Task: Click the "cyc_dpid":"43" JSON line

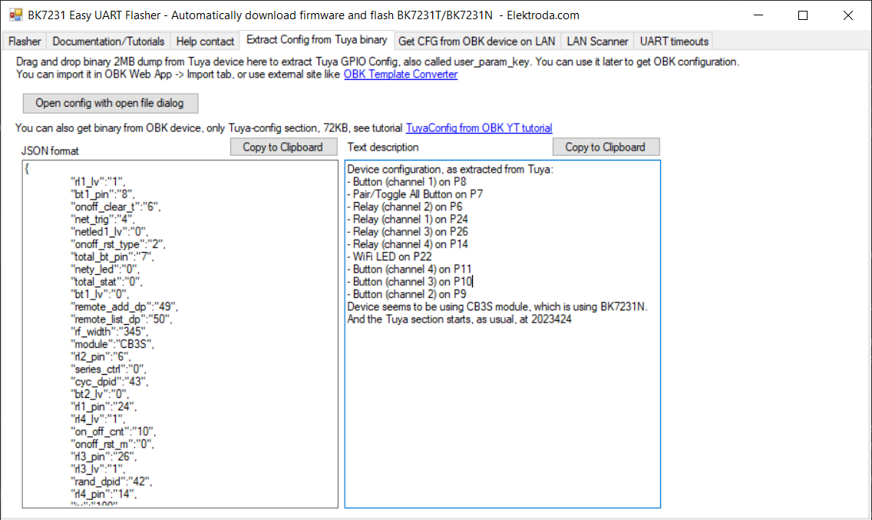Action: (x=110, y=382)
